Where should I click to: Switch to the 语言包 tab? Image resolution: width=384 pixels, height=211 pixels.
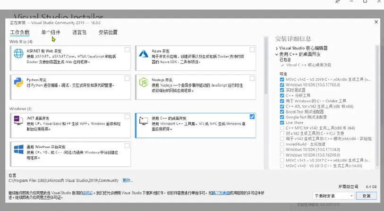point(79,32)
